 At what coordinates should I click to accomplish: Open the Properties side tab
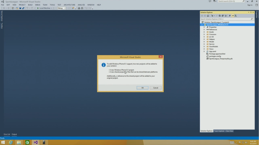(257, 14)
